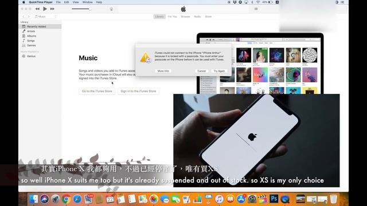Switch to the Store tab
The image size is (367, 206).
(x=208, y=17)
